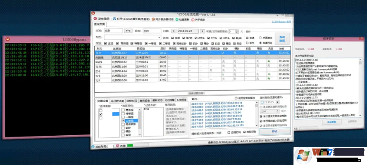The image size is (367, 165).
Task: Click the pink 进度 icon in the status bar
Action: [117, 146]
